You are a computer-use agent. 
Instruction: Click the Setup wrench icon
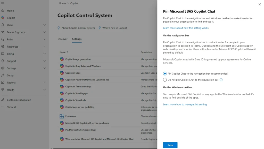[x=3, y=75]
